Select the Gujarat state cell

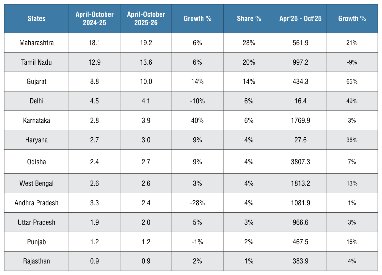tap(37, 82)
